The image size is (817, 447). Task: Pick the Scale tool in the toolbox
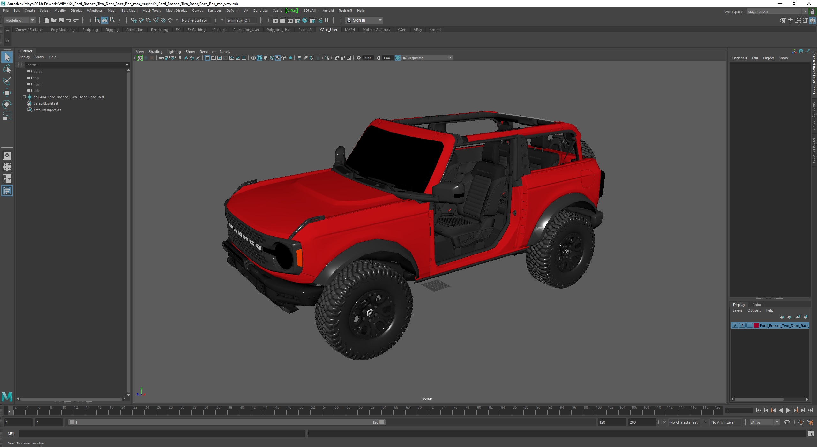click(7, 116)
